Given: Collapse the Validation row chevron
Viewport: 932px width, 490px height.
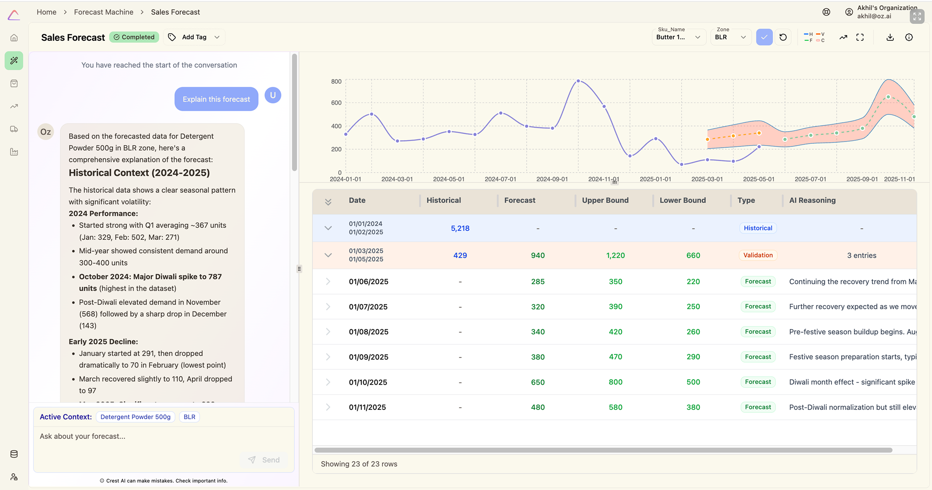Looking at the screenshot, I should [x=328, y=255].
